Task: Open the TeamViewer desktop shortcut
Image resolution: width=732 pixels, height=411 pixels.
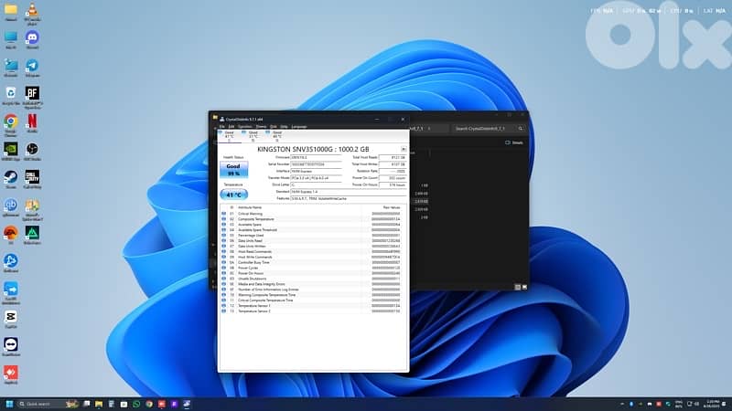Action: coord(11,345)
